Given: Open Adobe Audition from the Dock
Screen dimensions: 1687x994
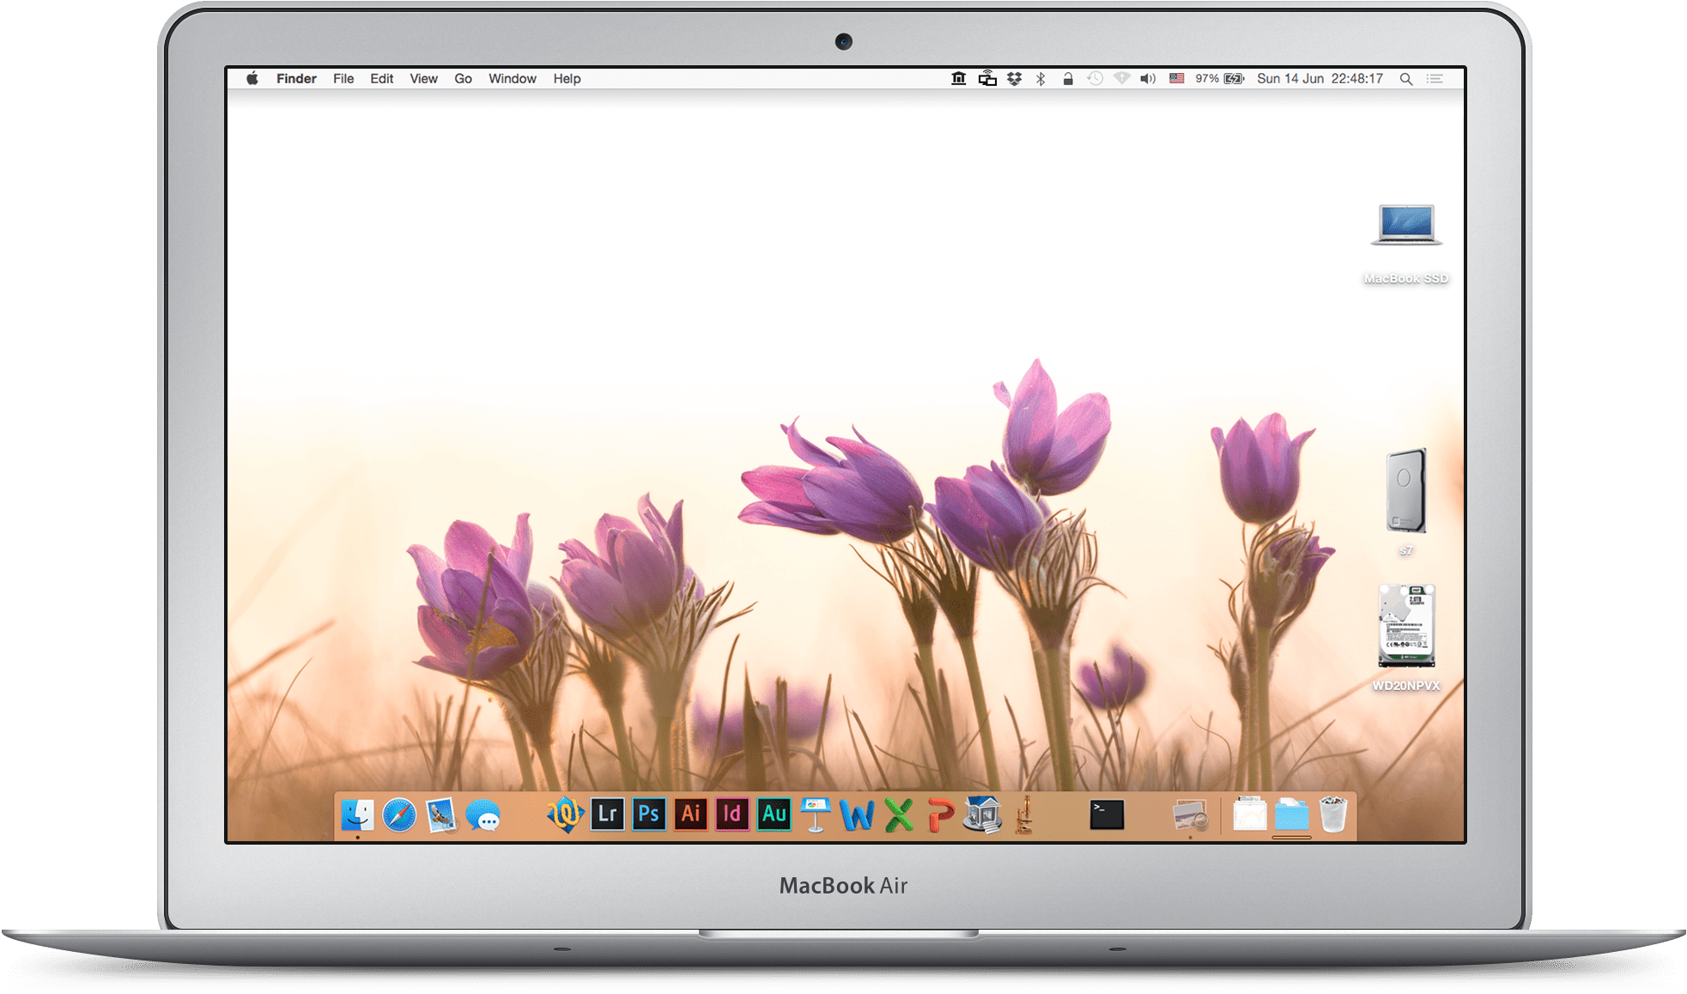Looking at the screenshot, I should (774, 815).
